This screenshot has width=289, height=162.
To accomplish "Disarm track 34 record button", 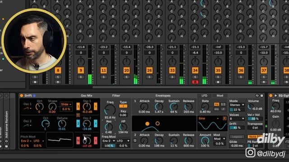I will point(195,82).
